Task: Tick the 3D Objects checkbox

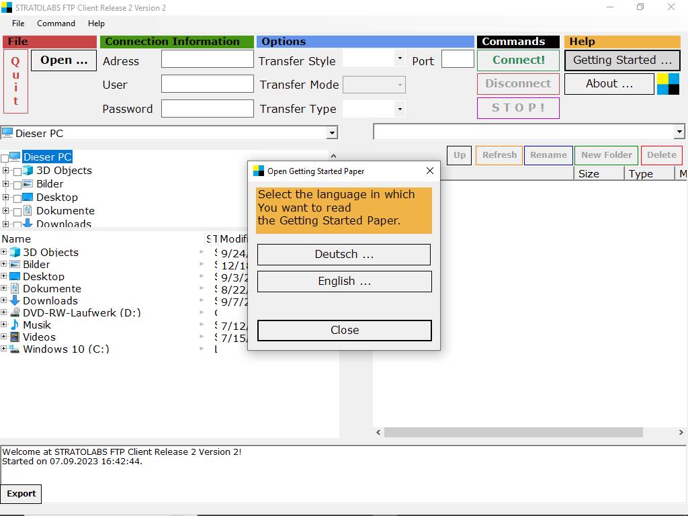Action: [x=17, y=171]
